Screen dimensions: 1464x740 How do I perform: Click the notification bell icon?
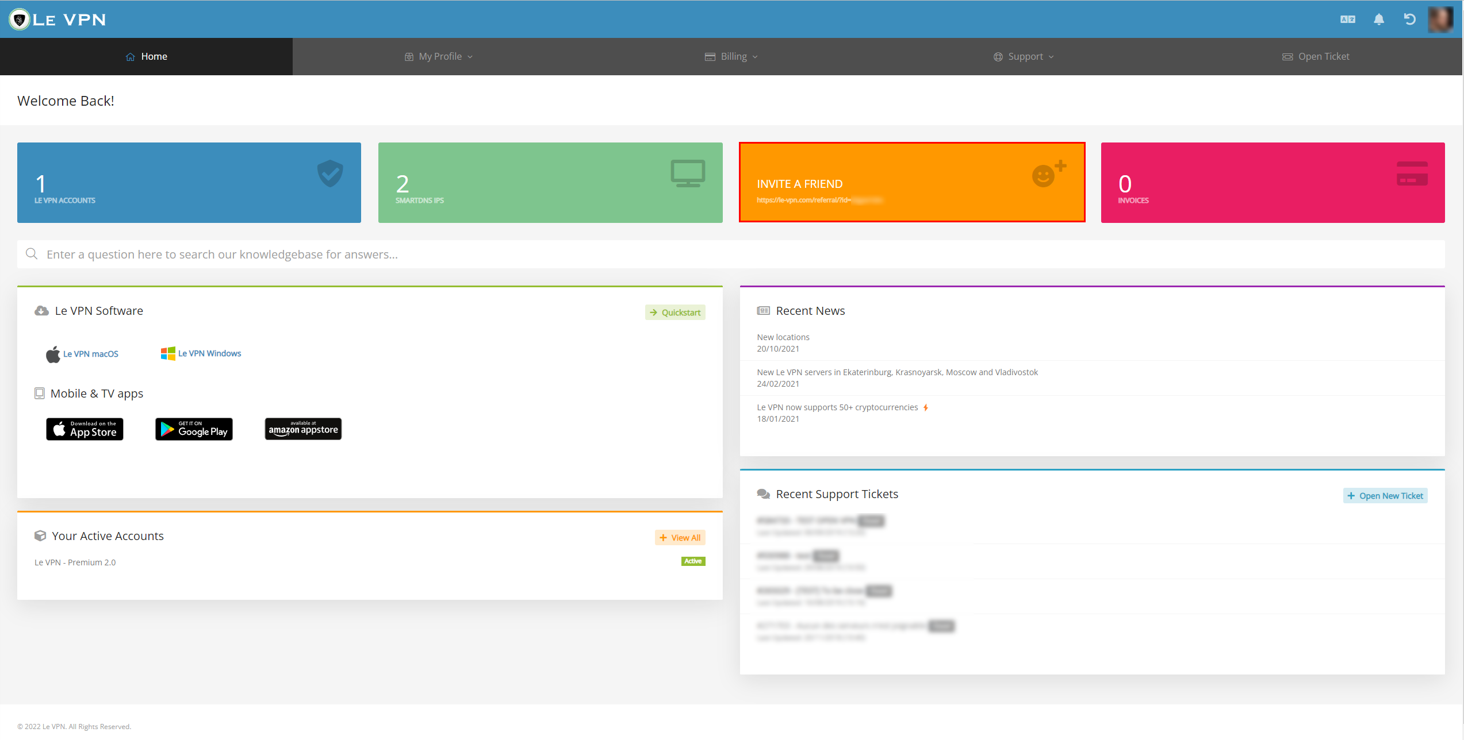point(1380,19)
